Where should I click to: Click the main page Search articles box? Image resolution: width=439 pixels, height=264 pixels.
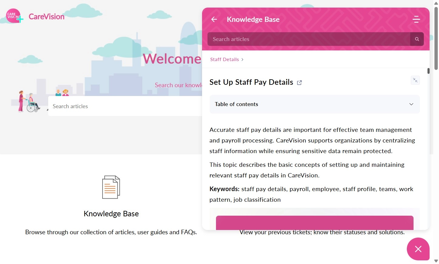click(125, 106)
